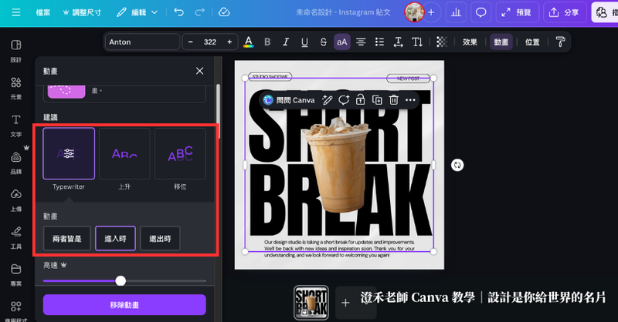Open the apps sidebar panel
This screenshot has width=618, height=322.
click(15, 310)
